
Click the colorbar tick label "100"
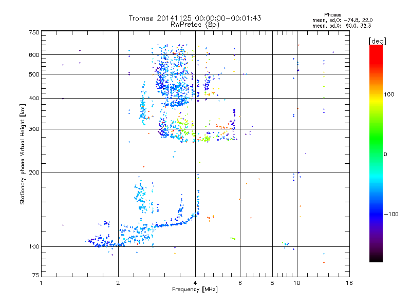(389, 94)
